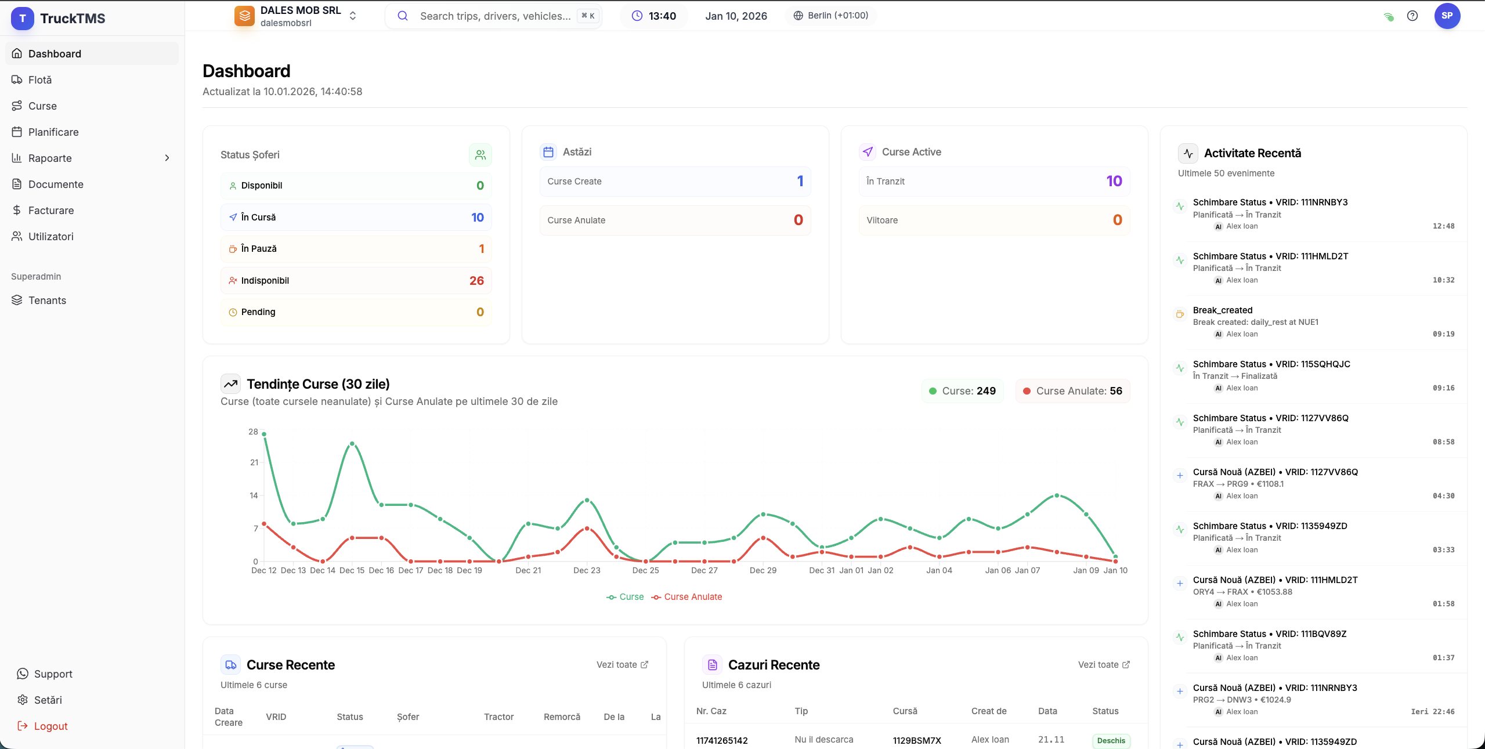Click the green Curse: 249 indicator badge

tap(962, 390)
